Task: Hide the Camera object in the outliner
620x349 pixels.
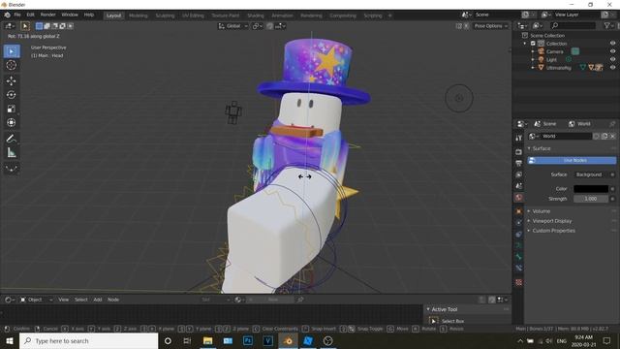Action: pos(612,51)
